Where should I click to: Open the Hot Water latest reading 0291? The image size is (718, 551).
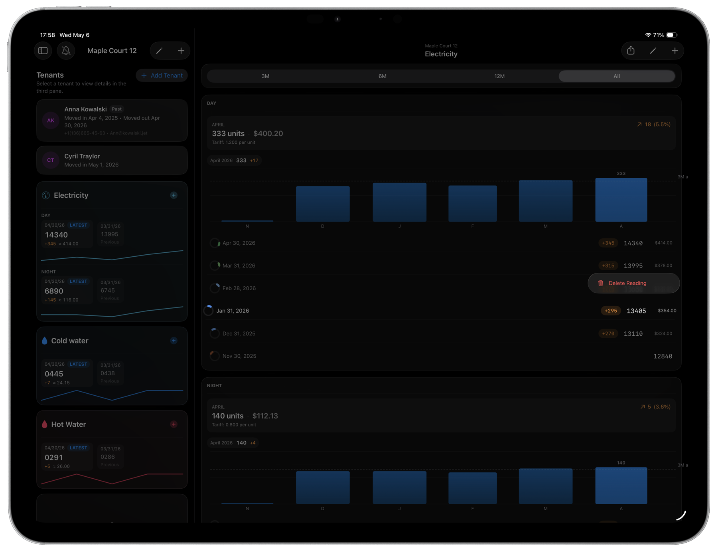(x=67, y=457)
